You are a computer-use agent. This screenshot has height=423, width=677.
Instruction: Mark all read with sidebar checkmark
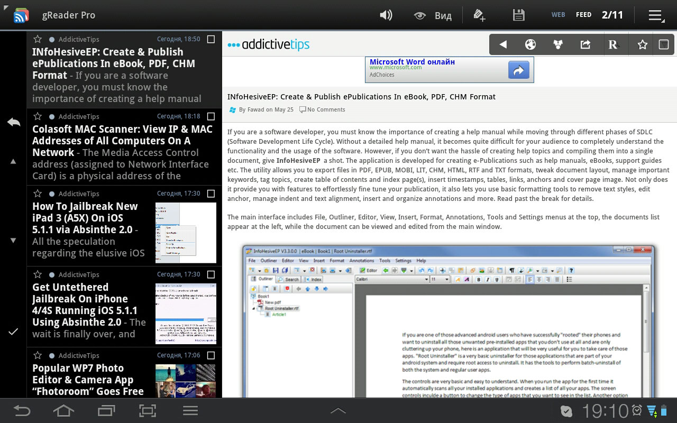[x=13, y=332]
